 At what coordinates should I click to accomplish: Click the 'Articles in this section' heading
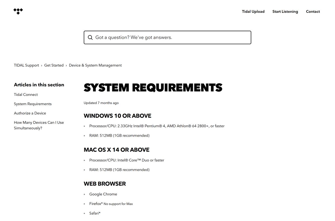[x=39, y=85]
